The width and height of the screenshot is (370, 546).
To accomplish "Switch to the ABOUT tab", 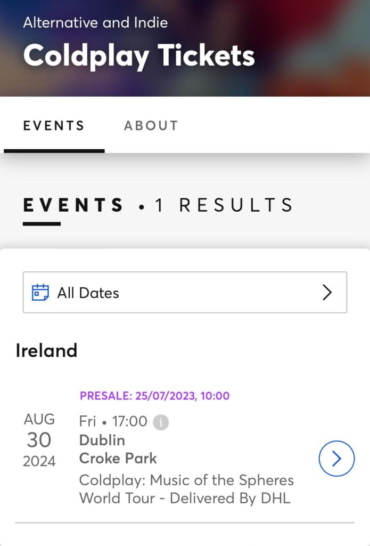I will [x=151, y=126].
